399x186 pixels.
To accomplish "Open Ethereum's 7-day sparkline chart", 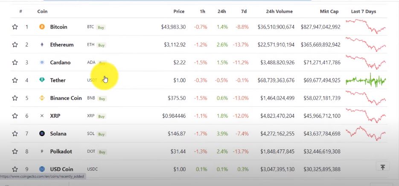I will pos(366,44).
